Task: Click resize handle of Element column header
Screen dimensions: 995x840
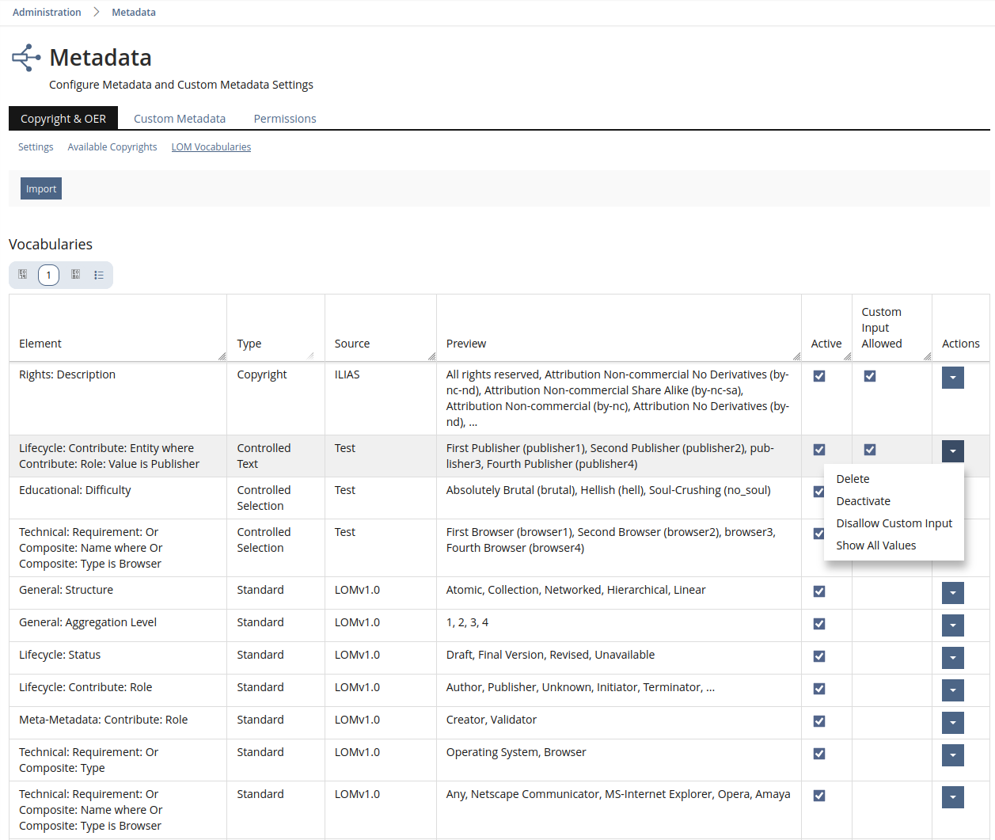Action: [222, 356]
